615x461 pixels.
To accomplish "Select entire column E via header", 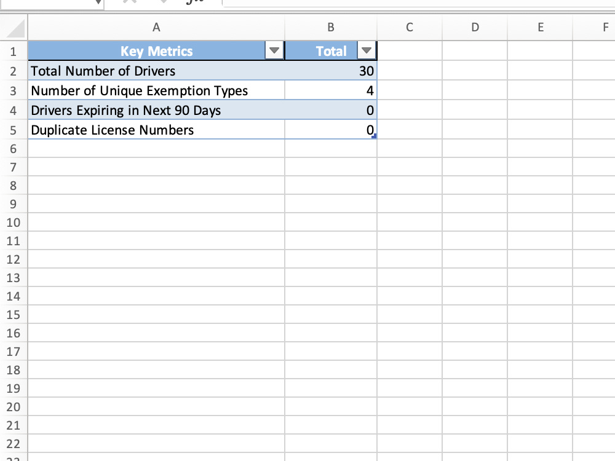I will [541, 27].
